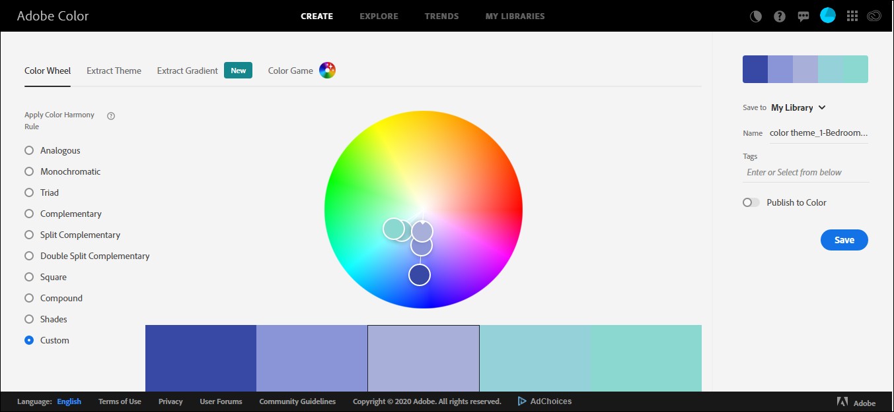Open the blue user profile avatar
This screenshot has width=894, height=412.
[x=828, y=16]
